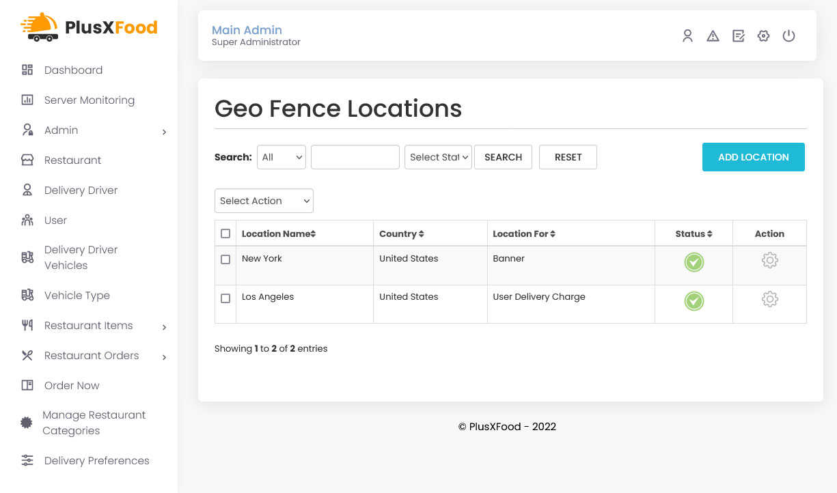
Task: Open the header settings gear icon
Action: point(764,36)
